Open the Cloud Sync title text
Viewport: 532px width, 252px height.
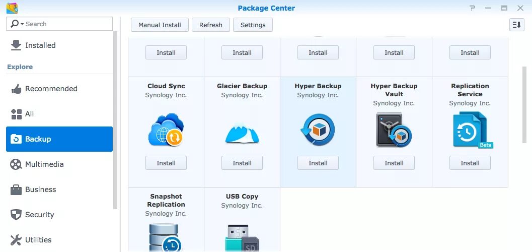166,86
